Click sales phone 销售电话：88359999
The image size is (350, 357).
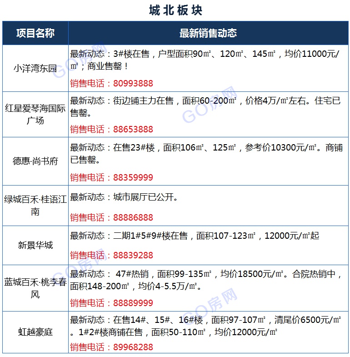click(111, 177)
